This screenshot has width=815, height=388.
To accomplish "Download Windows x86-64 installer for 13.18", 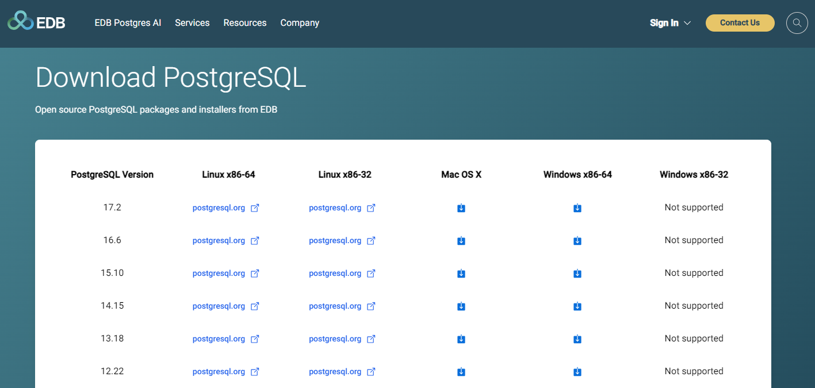I will 577,339.
